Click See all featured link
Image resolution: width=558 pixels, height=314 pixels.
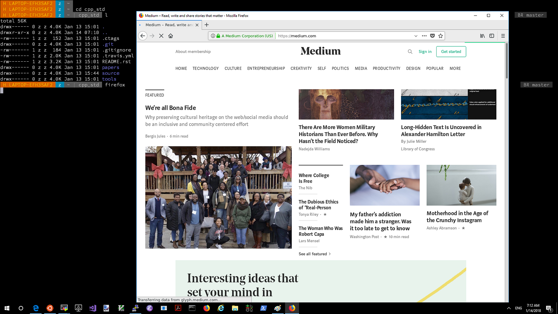click(x=315, y=254)
